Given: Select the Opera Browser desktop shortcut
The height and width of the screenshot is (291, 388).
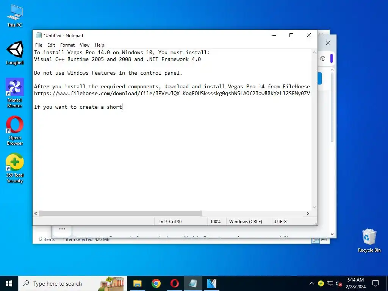Looking at the screenshot, I should 15,131.
